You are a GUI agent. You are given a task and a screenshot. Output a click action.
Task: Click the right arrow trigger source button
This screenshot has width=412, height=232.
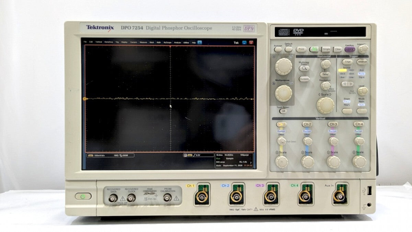point(351,84)
